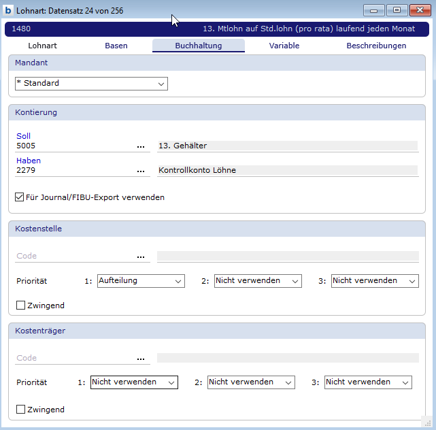Open the Kostenträger code lookup ellipsis button

click(141, 359)
